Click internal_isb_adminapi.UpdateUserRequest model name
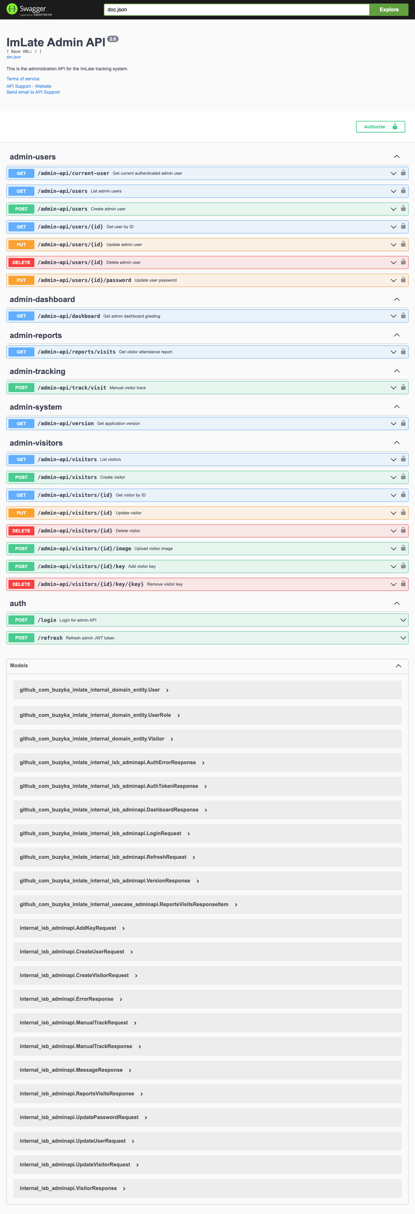 (73, 1141)
